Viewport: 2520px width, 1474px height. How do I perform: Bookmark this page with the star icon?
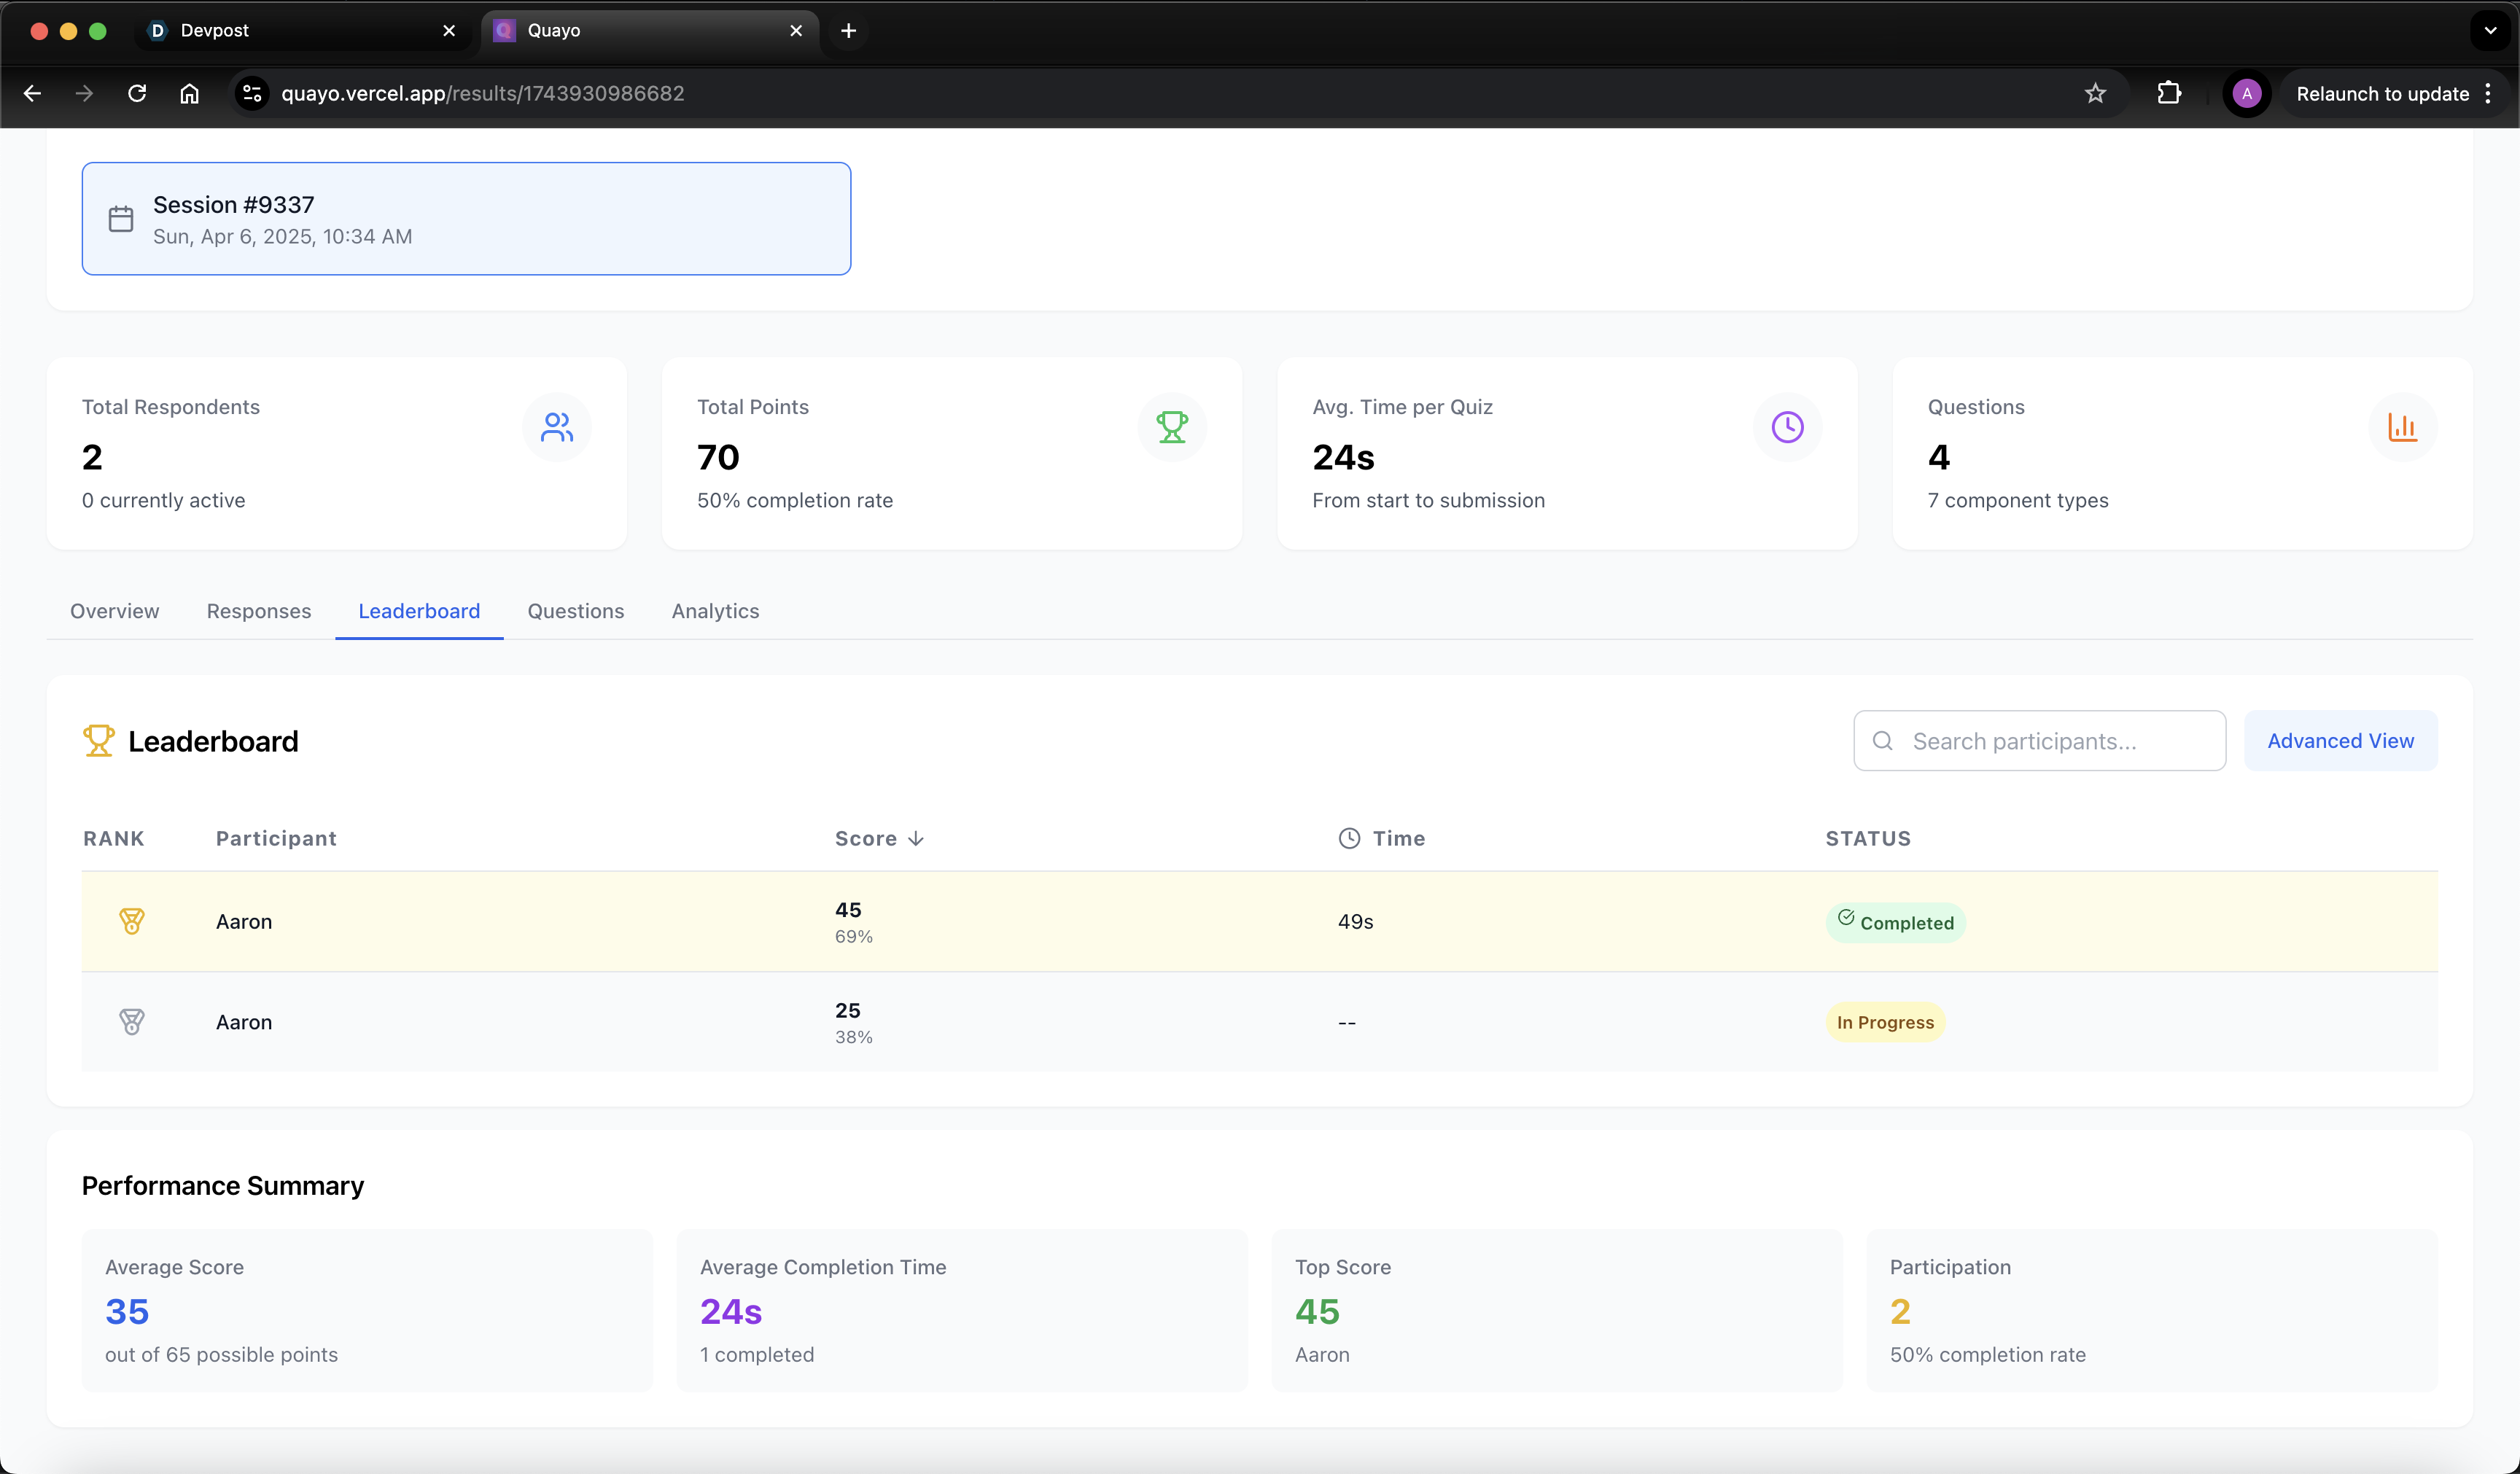[2095, 93]
